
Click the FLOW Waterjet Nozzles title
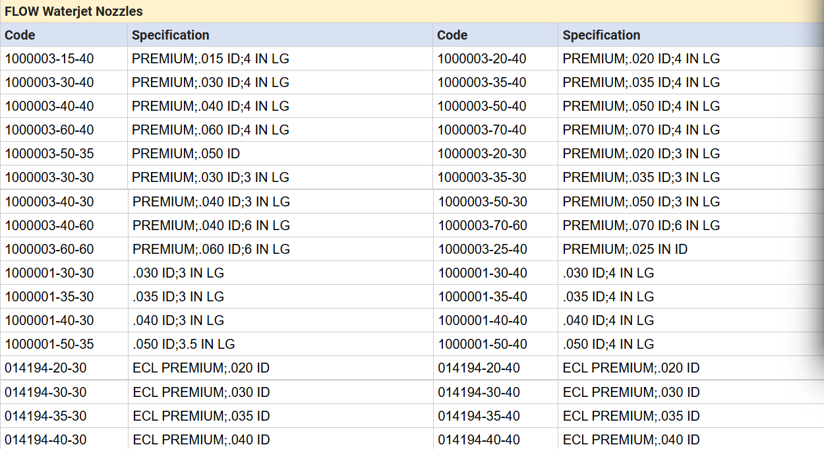click(x=74, y=11)
